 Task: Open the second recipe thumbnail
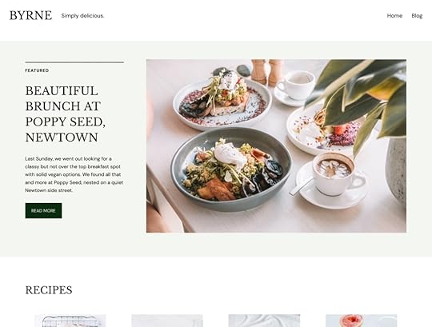[167, 321]
